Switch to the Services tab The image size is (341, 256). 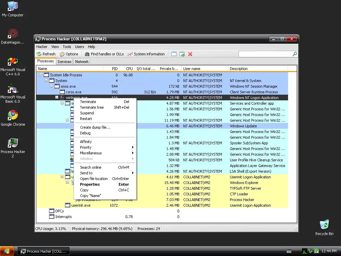click(64, 62)
